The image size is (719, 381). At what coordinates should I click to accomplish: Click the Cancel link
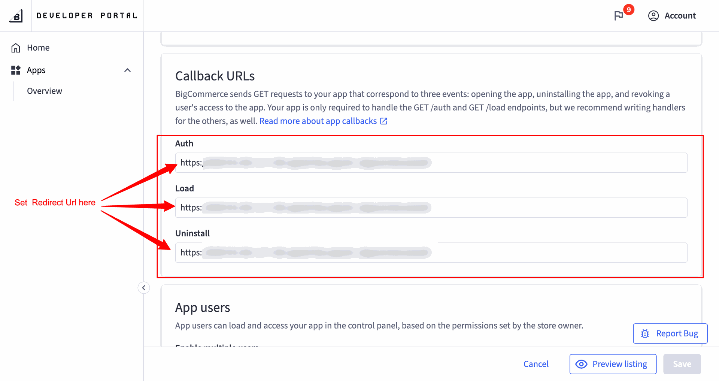coord(536,364)
